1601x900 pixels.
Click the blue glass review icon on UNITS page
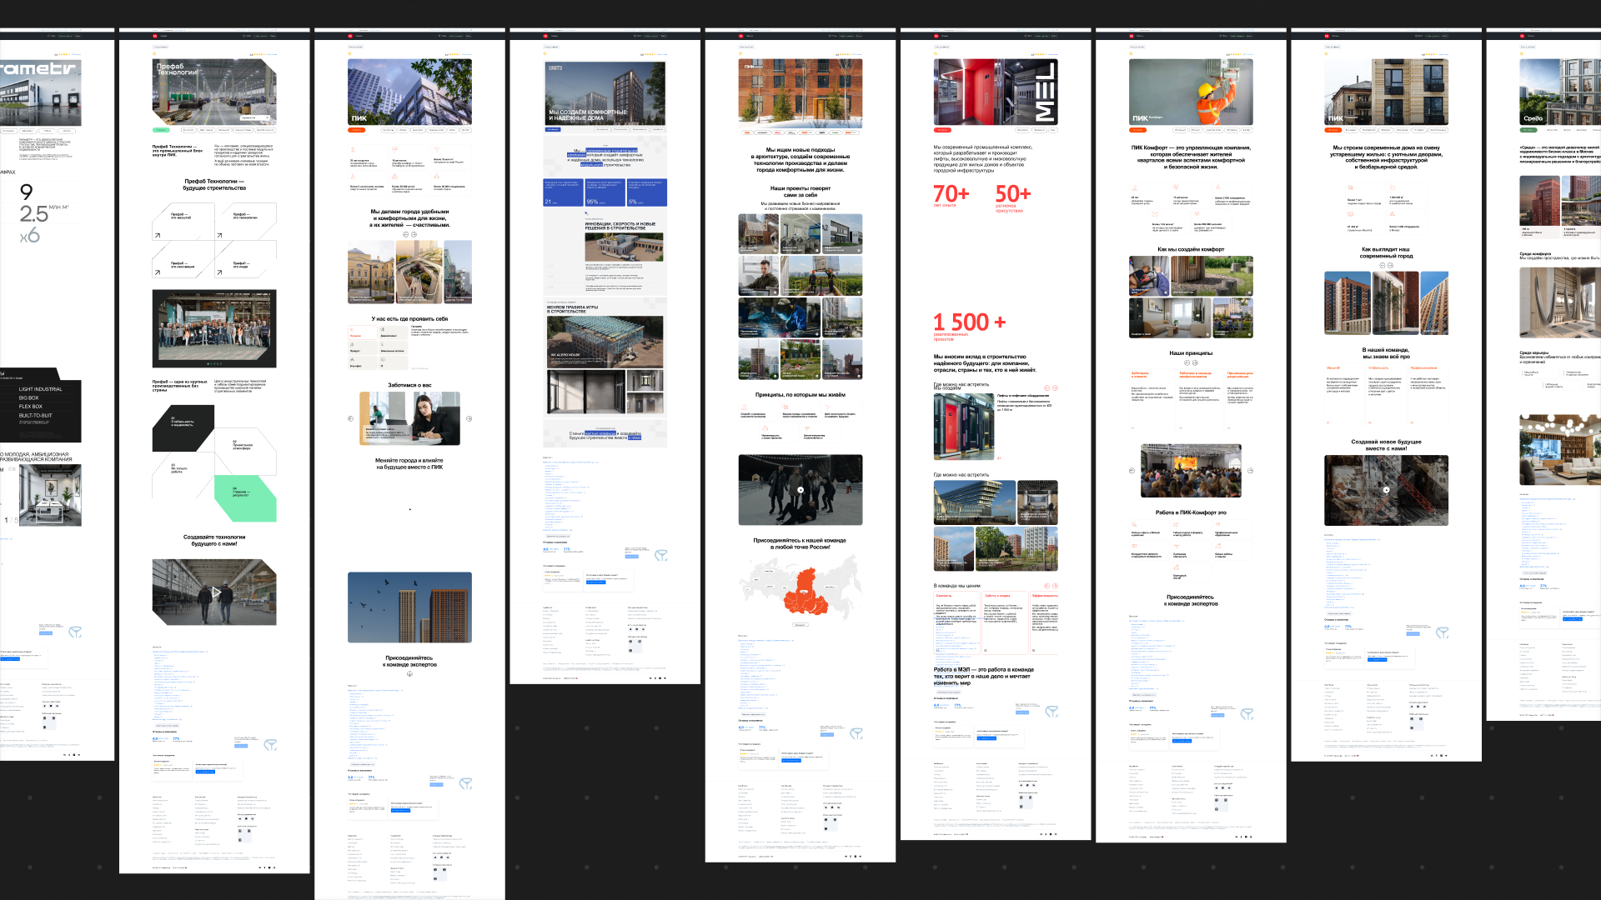click(x=660, y=555)
